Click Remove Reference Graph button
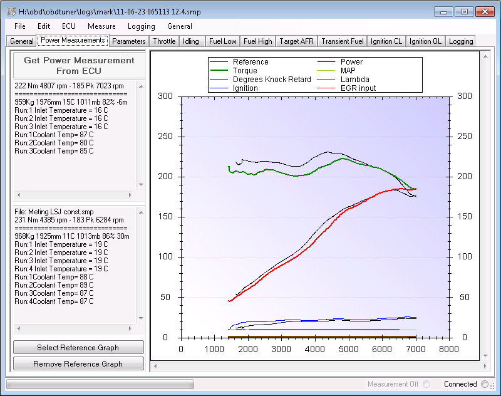 [78, 363]
